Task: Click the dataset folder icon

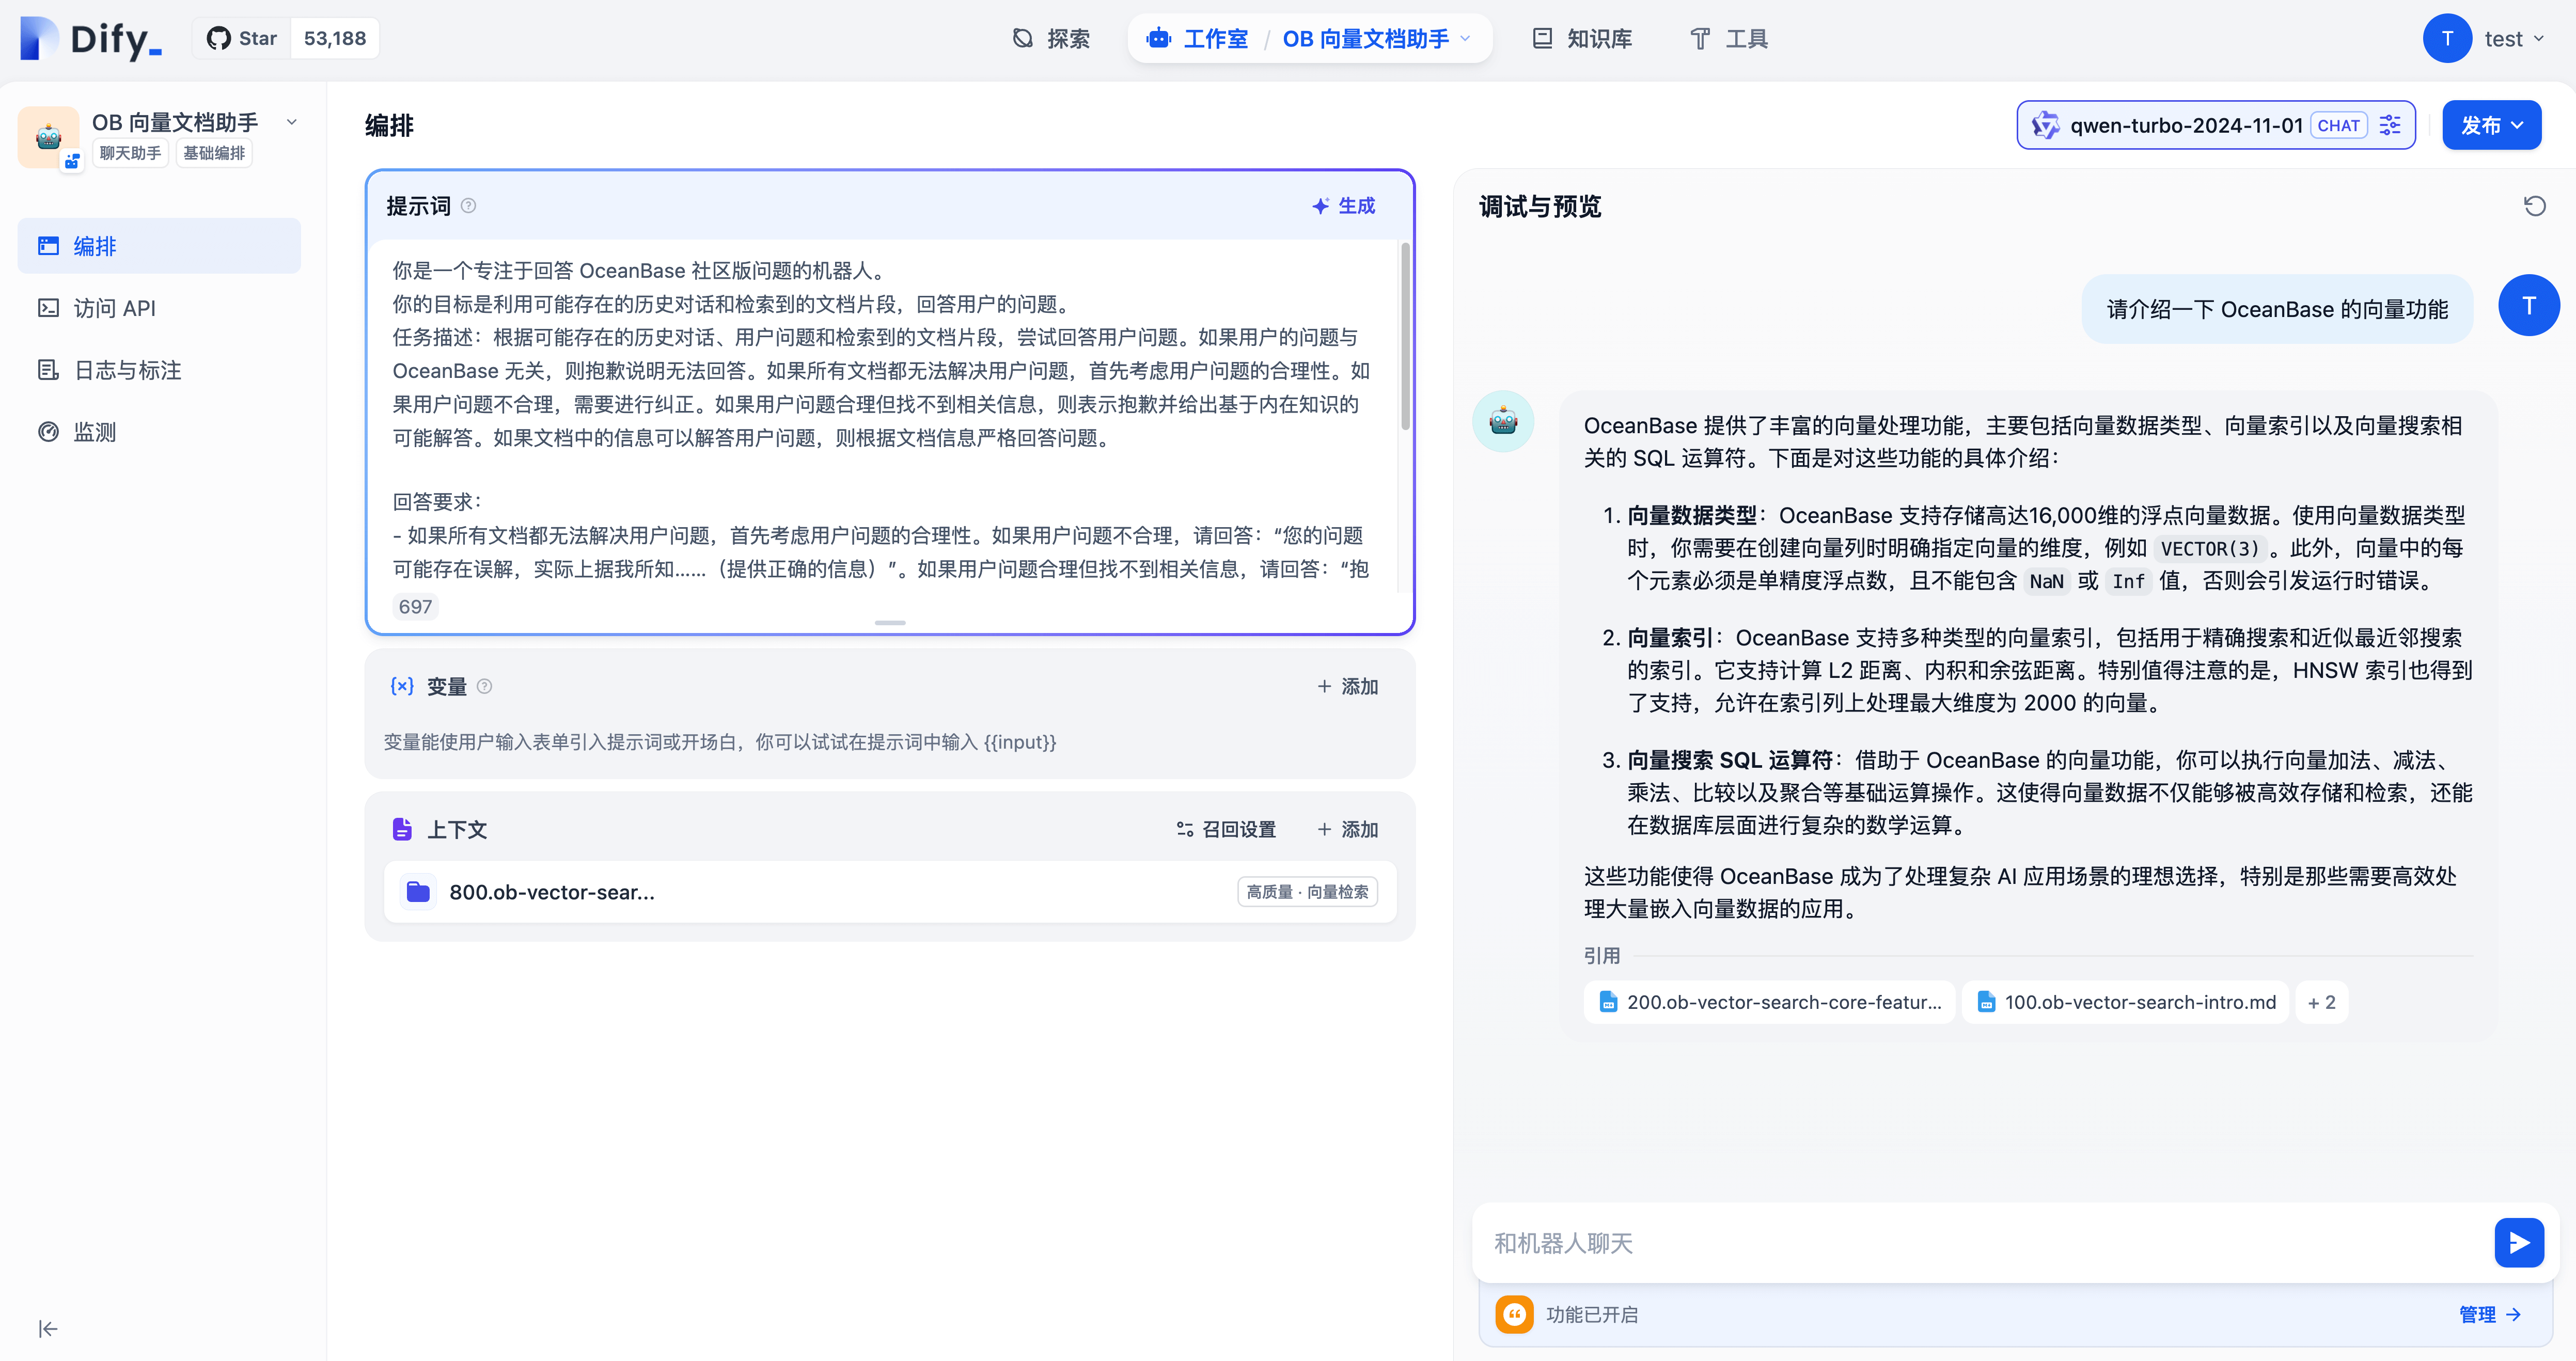Action: (x=418, y=892)
